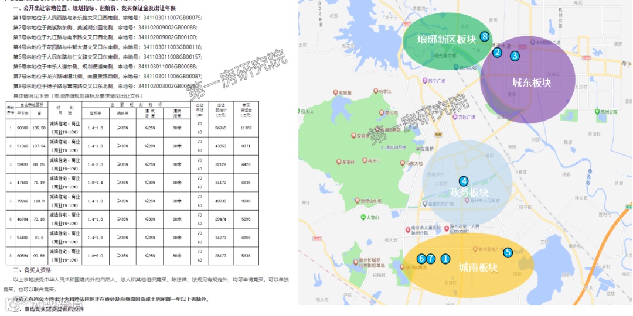
Task: Click the 琅琊山林场 scenic pin icon
Action: 357,200
